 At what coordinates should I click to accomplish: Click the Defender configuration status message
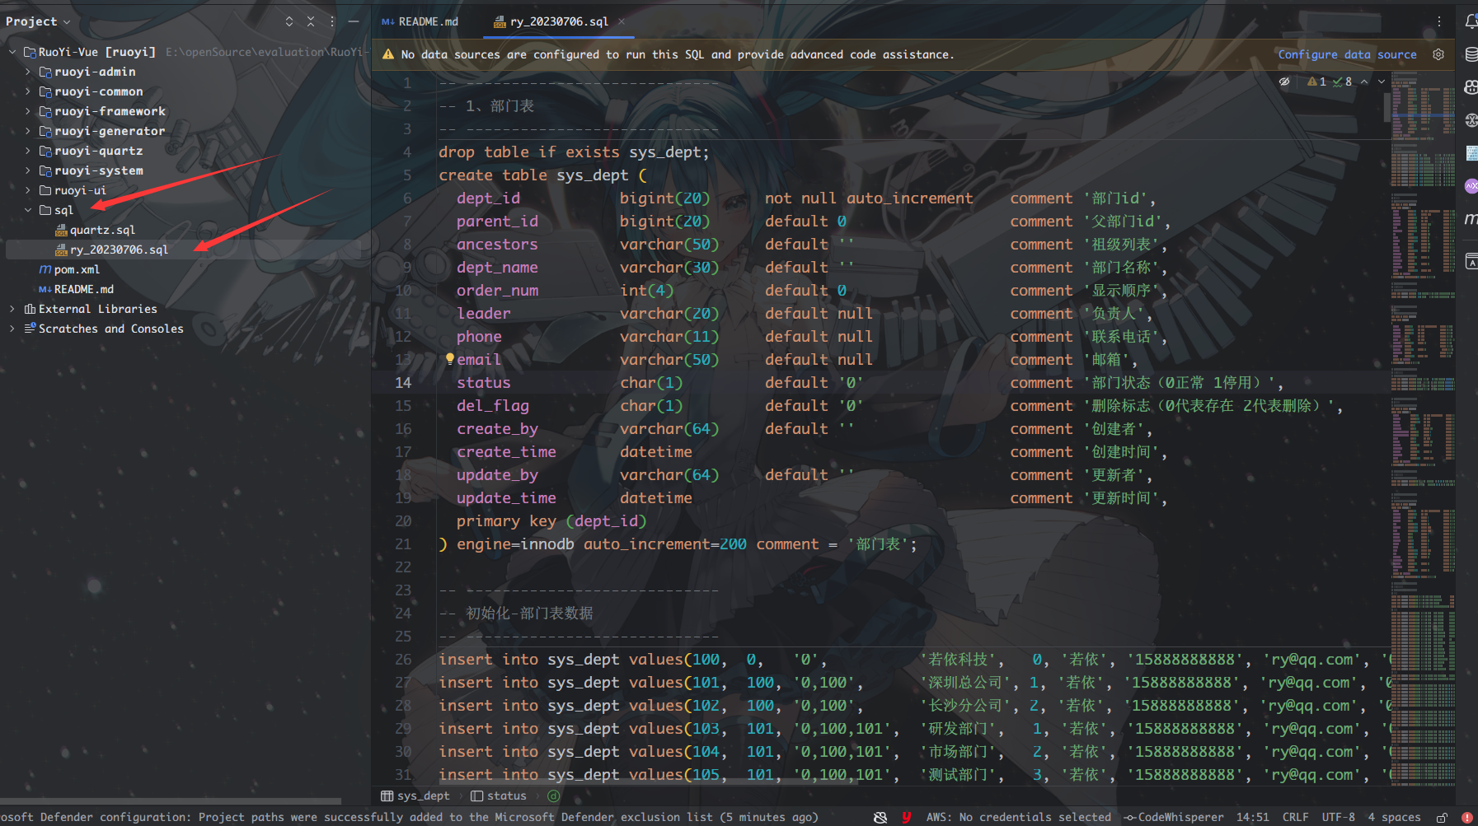[410, 817]
